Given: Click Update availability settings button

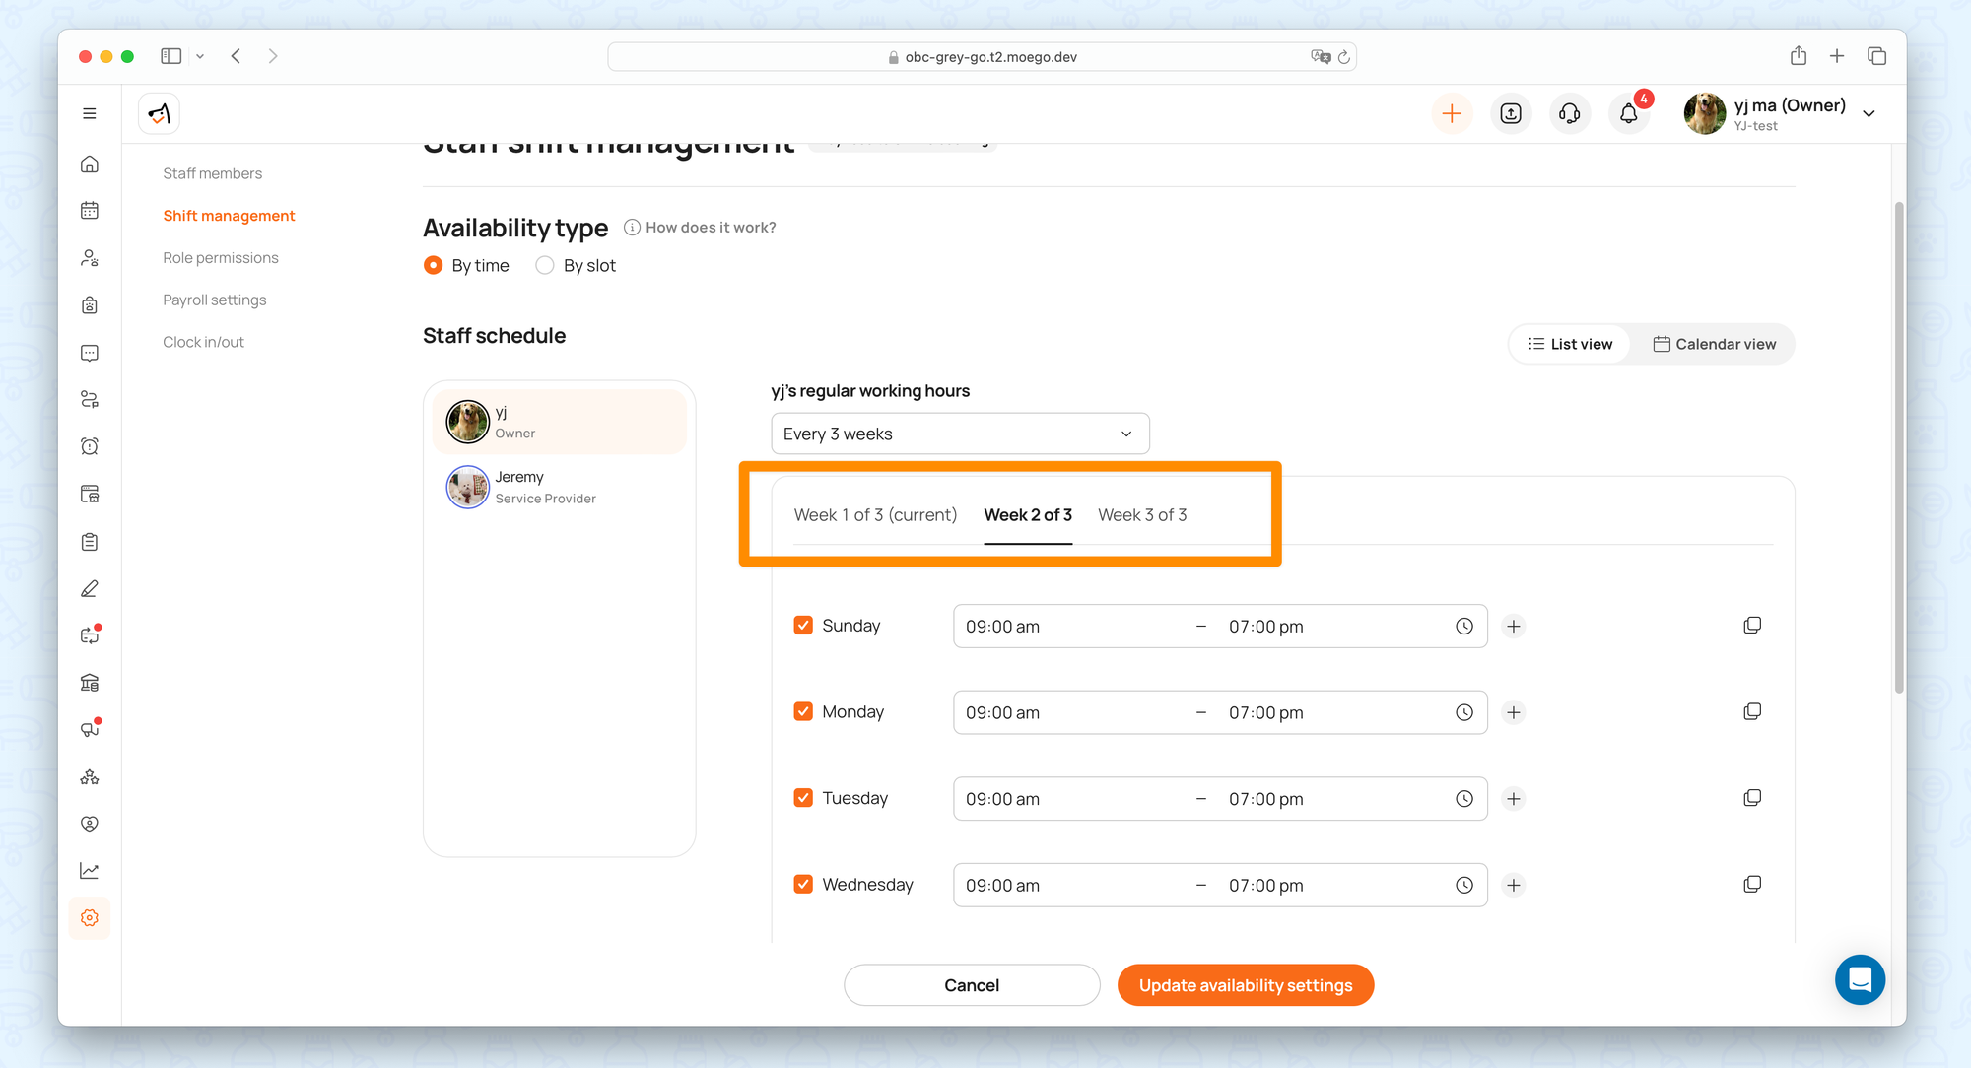Looking at the screenshot, I should pos(1245,985).
